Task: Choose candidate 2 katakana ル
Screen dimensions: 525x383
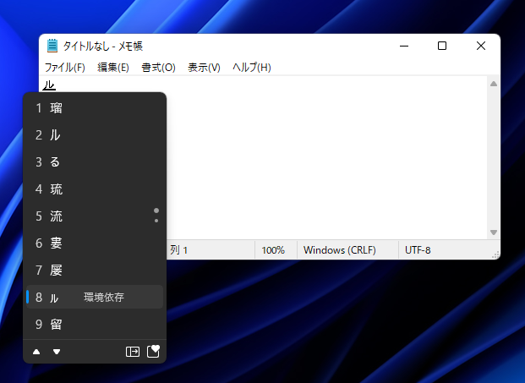Action: [x=95, y=135]
